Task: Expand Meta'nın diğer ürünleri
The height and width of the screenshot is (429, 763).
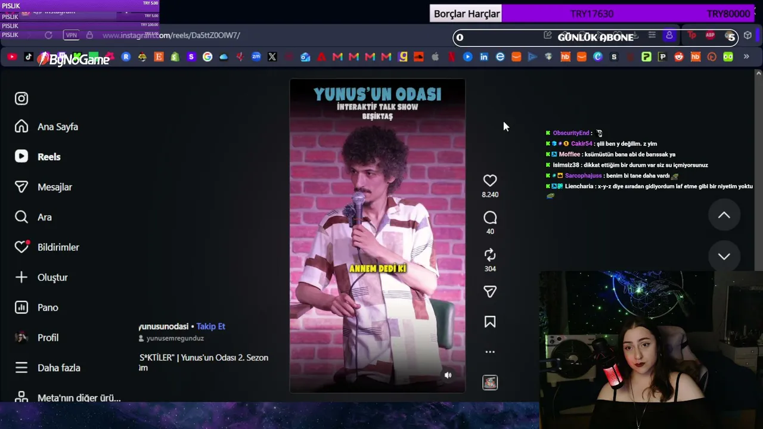Action: [x=68, y=397]
